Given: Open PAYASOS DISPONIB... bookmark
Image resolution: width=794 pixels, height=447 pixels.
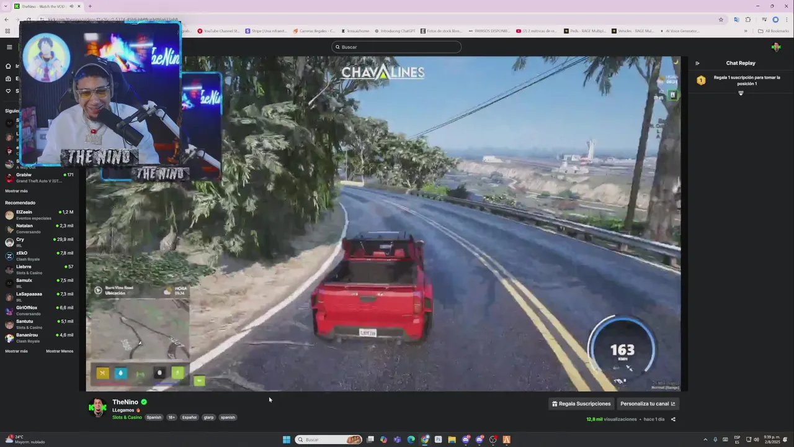Looking at the screenshot, I should [x=489, y=30].
